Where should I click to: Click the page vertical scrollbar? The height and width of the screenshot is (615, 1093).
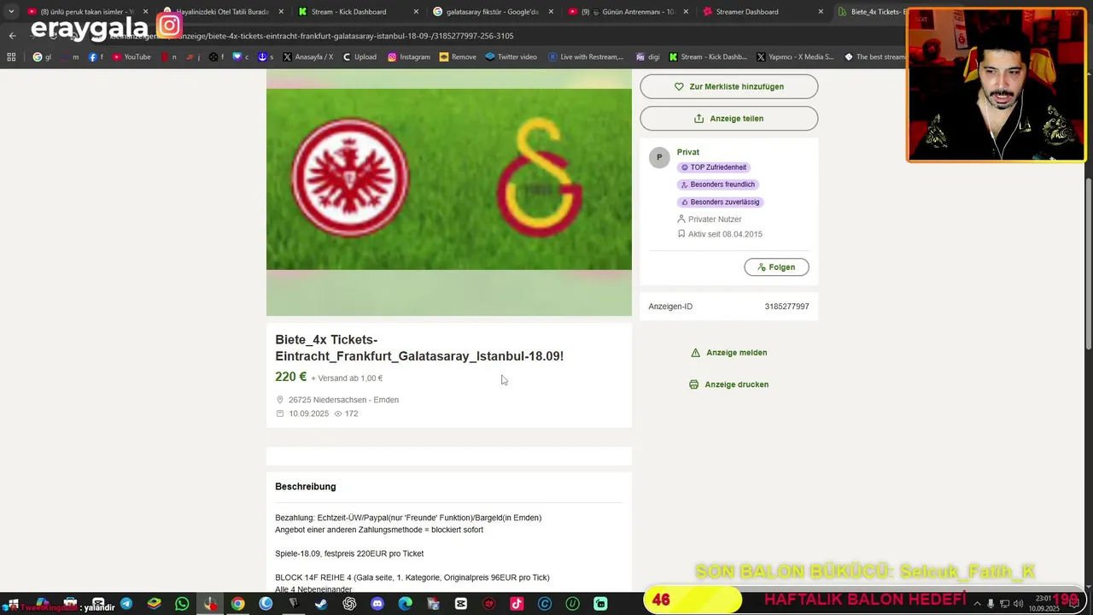pos(1088,263)
